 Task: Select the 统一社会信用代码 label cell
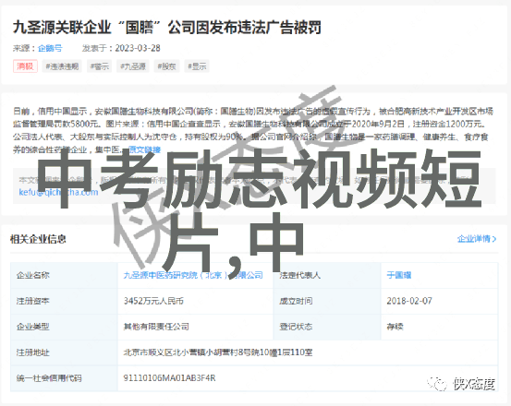pos(64,378)
